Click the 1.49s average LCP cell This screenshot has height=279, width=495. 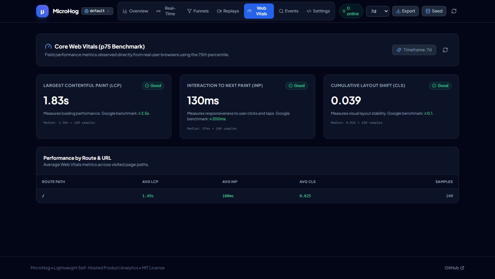click(x=148, y=196)
